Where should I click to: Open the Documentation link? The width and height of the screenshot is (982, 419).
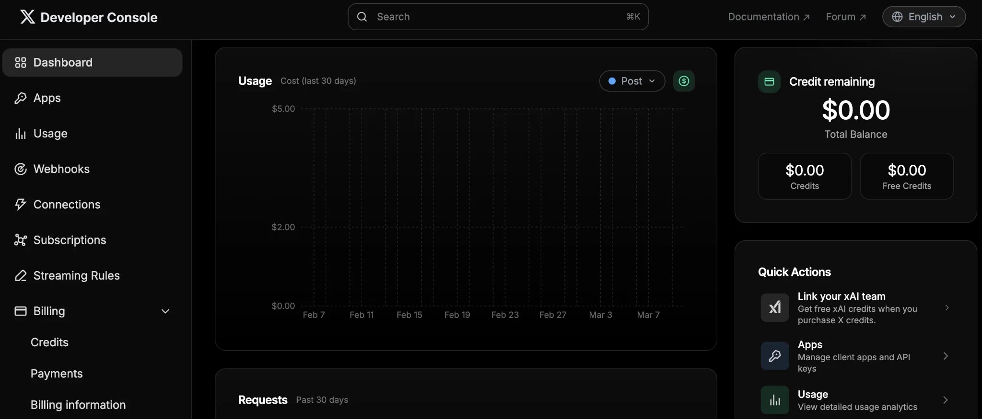pyautogui.click(x=769, y=17)
